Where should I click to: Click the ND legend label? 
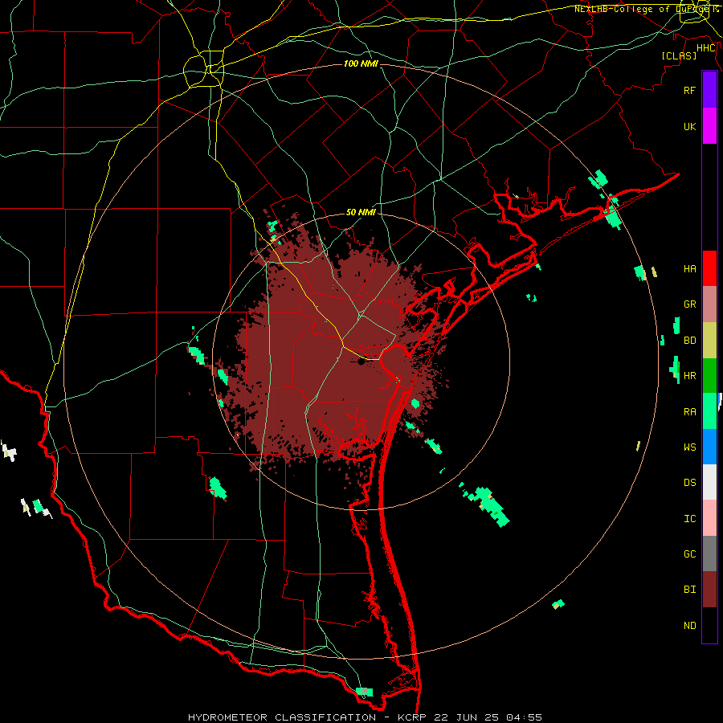tap(689, 626)
